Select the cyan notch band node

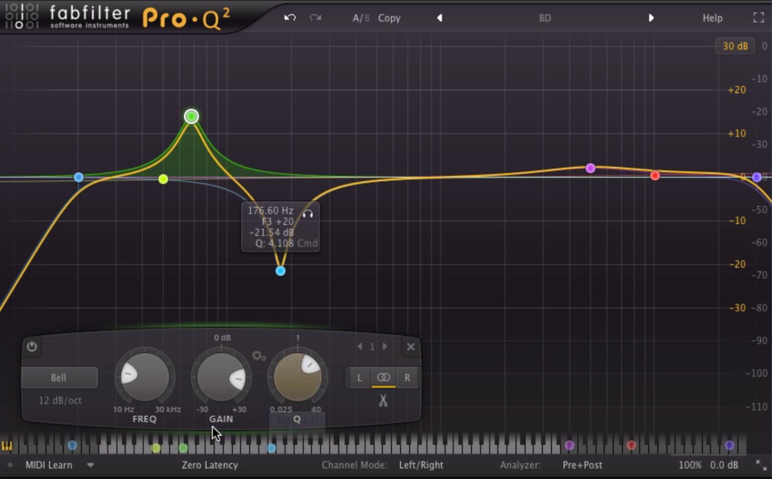point(280,271)
